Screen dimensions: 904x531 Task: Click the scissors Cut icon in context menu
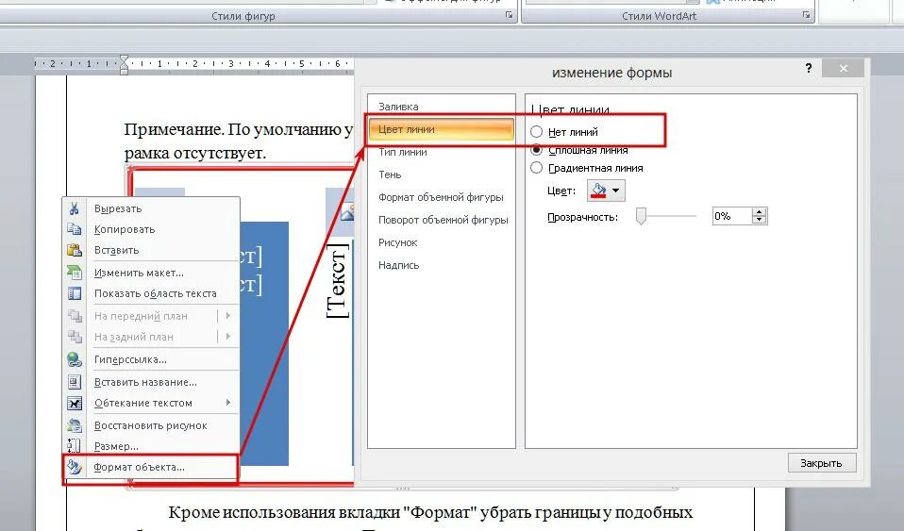tap(75, 208)
